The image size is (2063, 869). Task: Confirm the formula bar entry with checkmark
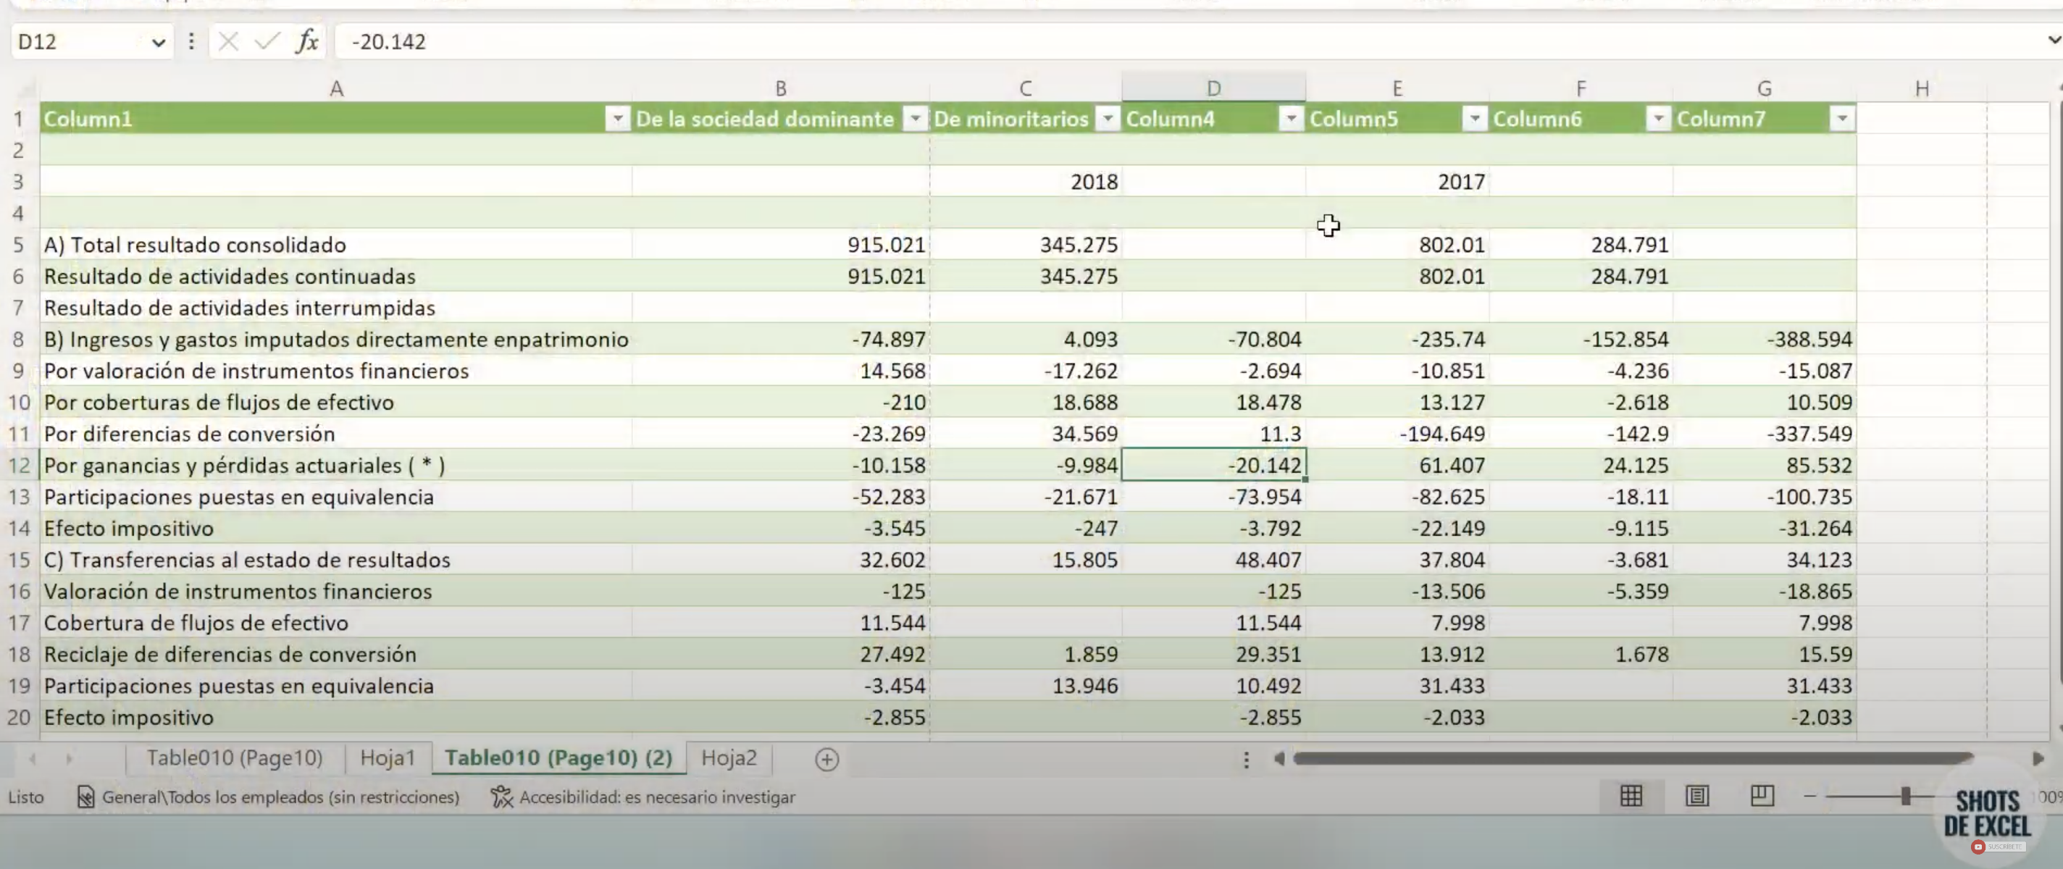coord(267,41)
